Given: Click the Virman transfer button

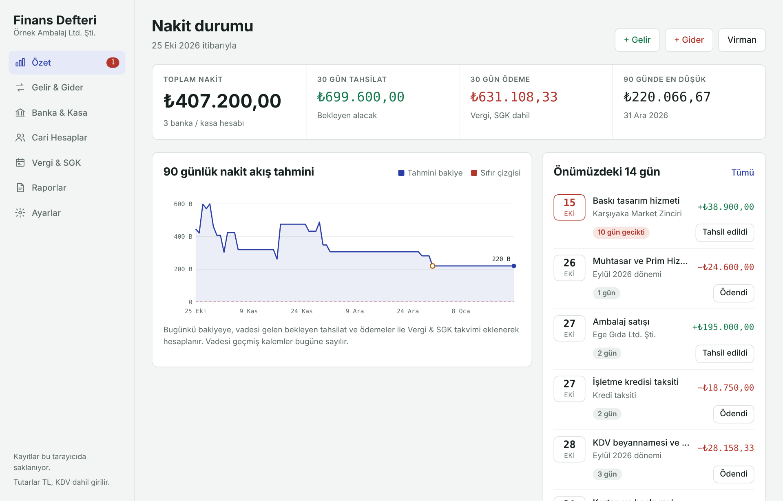Looking at the screenshot, I should point(742,40).
